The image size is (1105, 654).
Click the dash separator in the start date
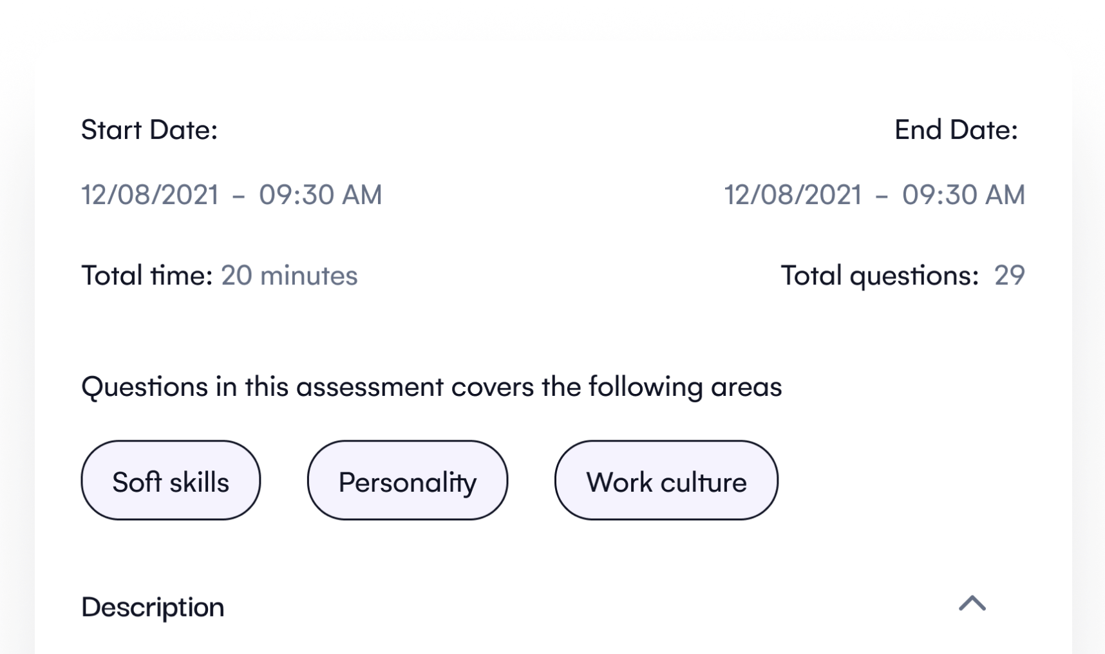click(x=238, y=196)
